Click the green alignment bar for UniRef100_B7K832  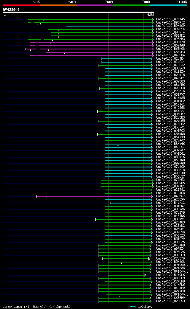pos(125,65)
